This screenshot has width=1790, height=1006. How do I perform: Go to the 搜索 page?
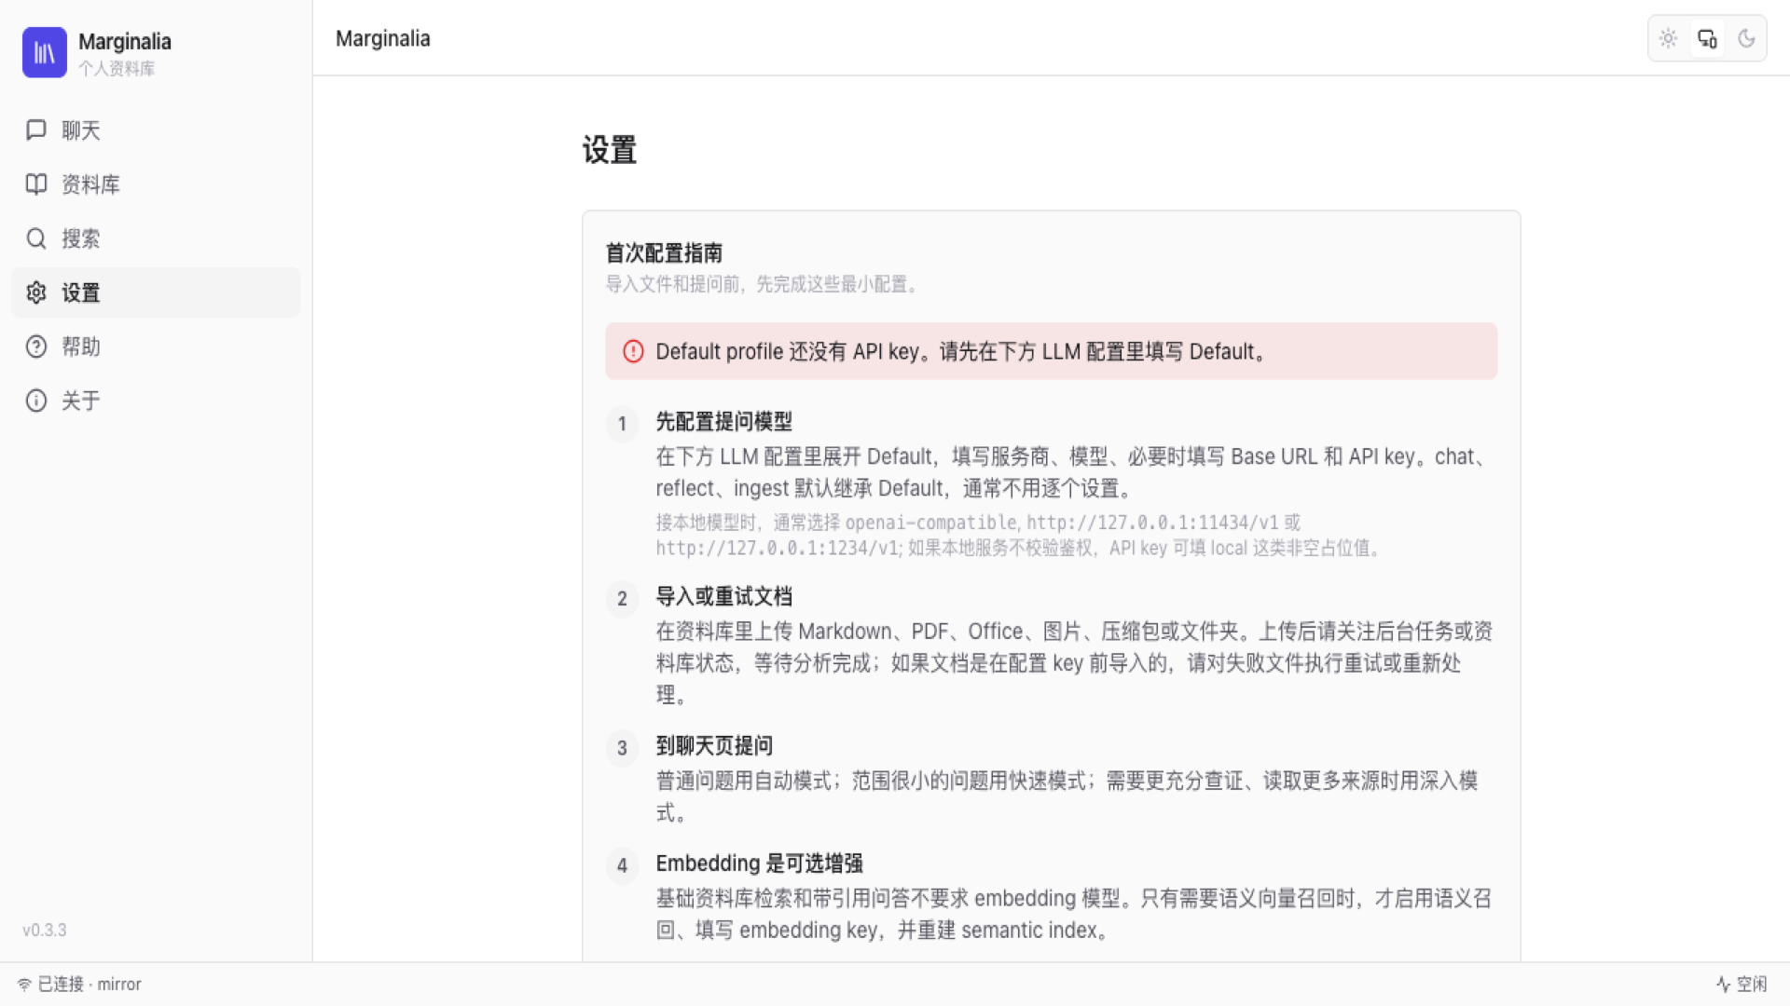[156, 238]
